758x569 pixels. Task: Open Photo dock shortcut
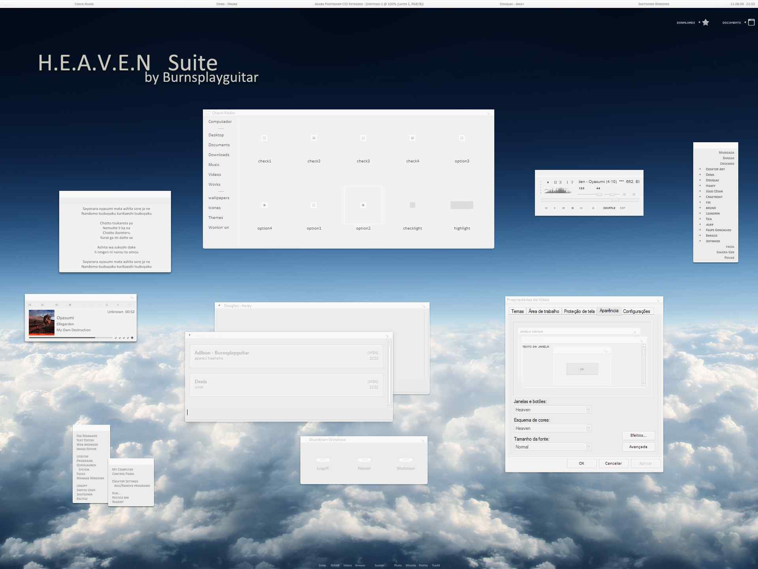398,565
